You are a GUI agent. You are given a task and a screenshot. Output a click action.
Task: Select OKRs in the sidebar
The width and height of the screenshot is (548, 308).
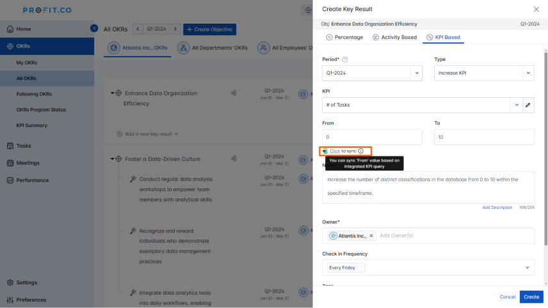pos(47,46)
